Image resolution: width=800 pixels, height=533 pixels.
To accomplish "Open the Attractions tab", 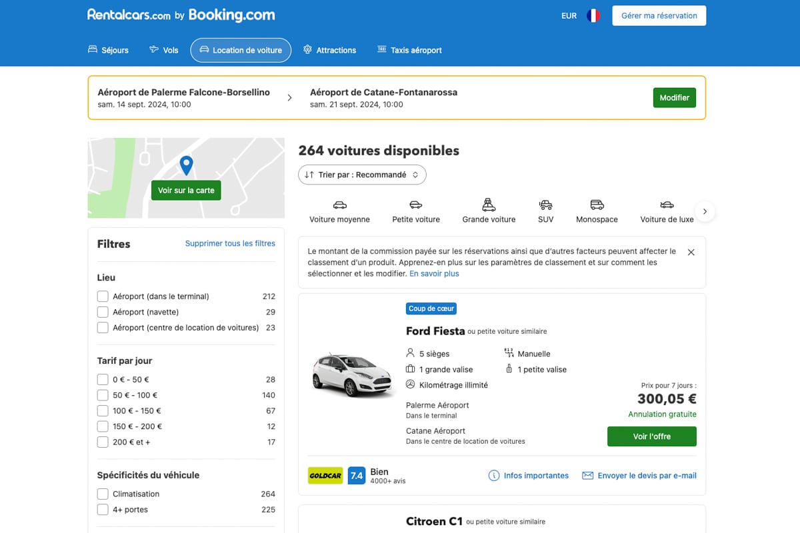I will pyautogui.click(x=329, y=50).
